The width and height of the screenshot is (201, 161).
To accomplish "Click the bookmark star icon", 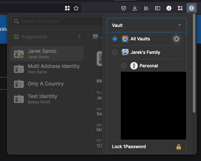I will [76, 8].
